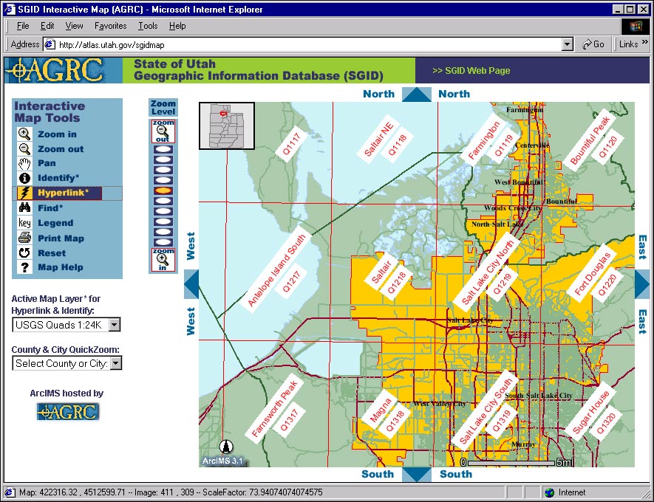
Task: Activate the Pan hand tool icon
Action: coord(24,163)
